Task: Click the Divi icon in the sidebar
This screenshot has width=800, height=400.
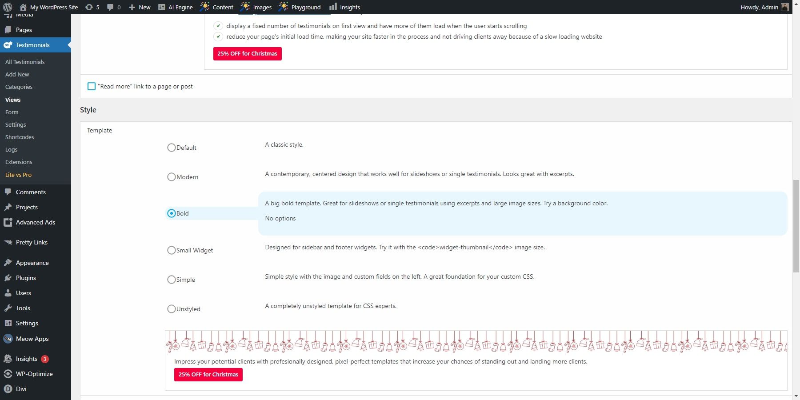Action: (x=8, y=389)
